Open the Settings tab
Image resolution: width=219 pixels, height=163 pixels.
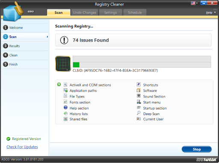tap(110, 12)
